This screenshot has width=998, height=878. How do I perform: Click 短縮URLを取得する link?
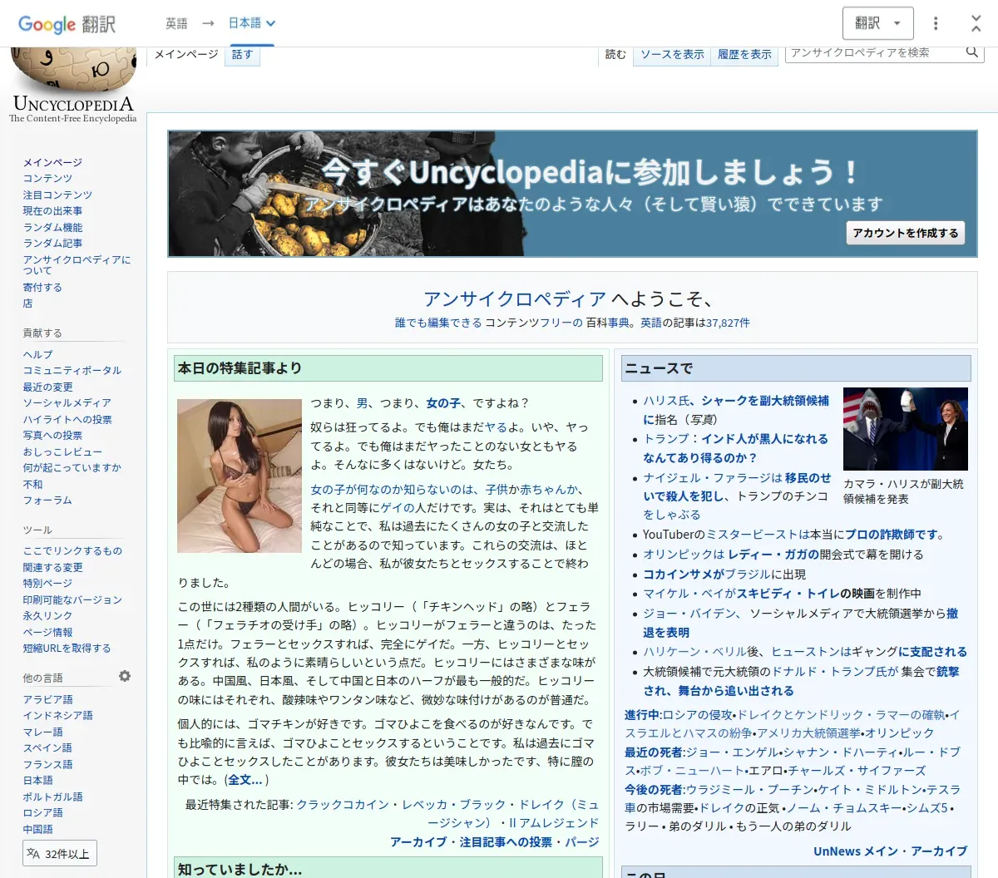tap(67, 648)
